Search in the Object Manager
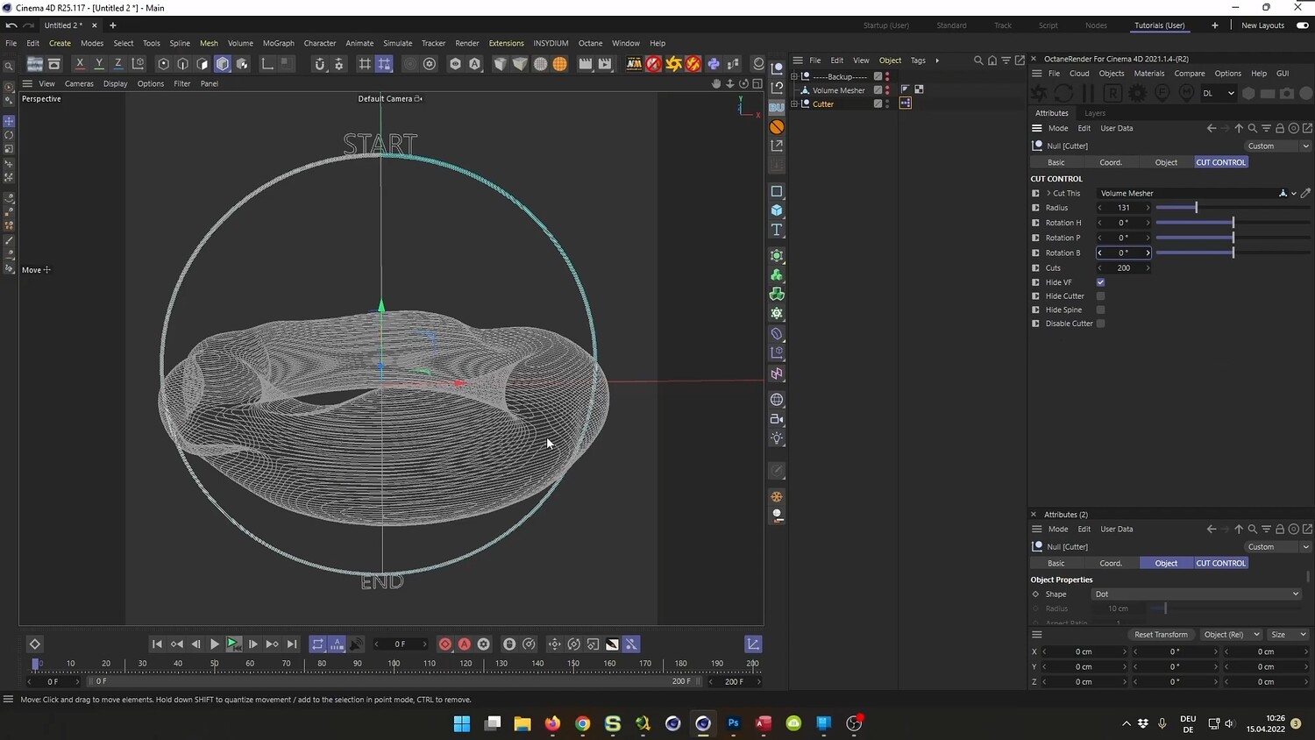The width and height of the screenshot is (1315, 740). click(978, 60)
